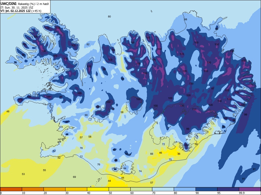Click the map value 56 in the southeast
Viewport: 261px width, 195px height.
(x=196, y=144)
